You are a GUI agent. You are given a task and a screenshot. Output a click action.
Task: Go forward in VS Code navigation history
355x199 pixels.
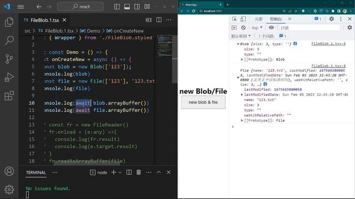click(49, 7)
